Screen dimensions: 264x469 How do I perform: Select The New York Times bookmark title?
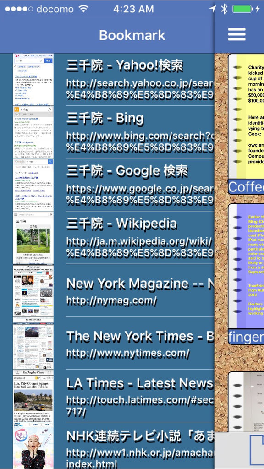tap(140, 337)
